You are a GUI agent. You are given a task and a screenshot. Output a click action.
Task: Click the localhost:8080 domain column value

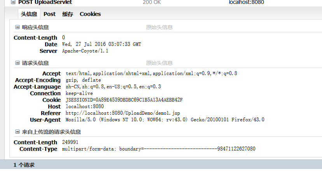(247, 2)
